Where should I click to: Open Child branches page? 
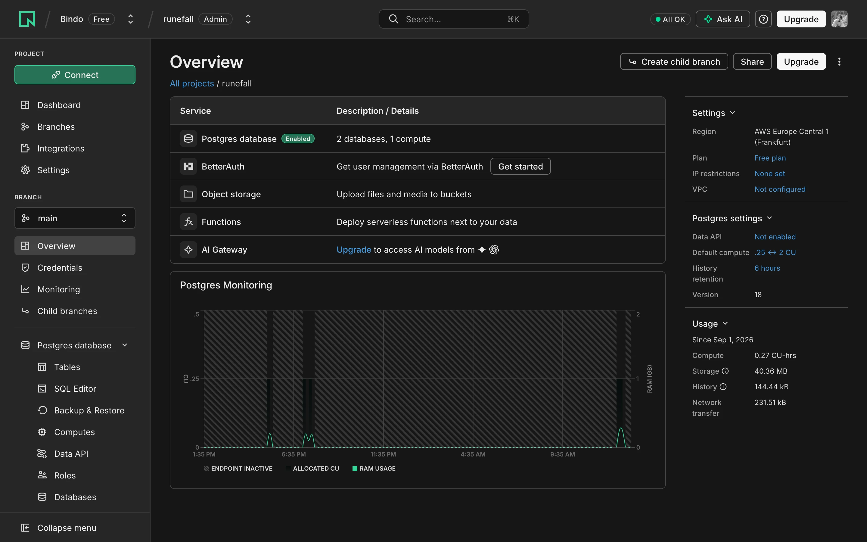coord(75,311)
